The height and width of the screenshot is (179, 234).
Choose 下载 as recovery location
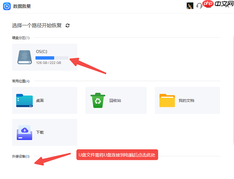[x=40, y=133]
